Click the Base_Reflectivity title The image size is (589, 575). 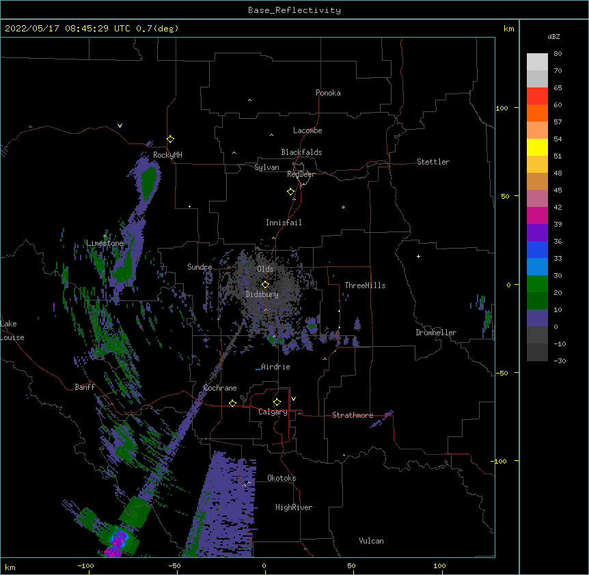(294, 10)
